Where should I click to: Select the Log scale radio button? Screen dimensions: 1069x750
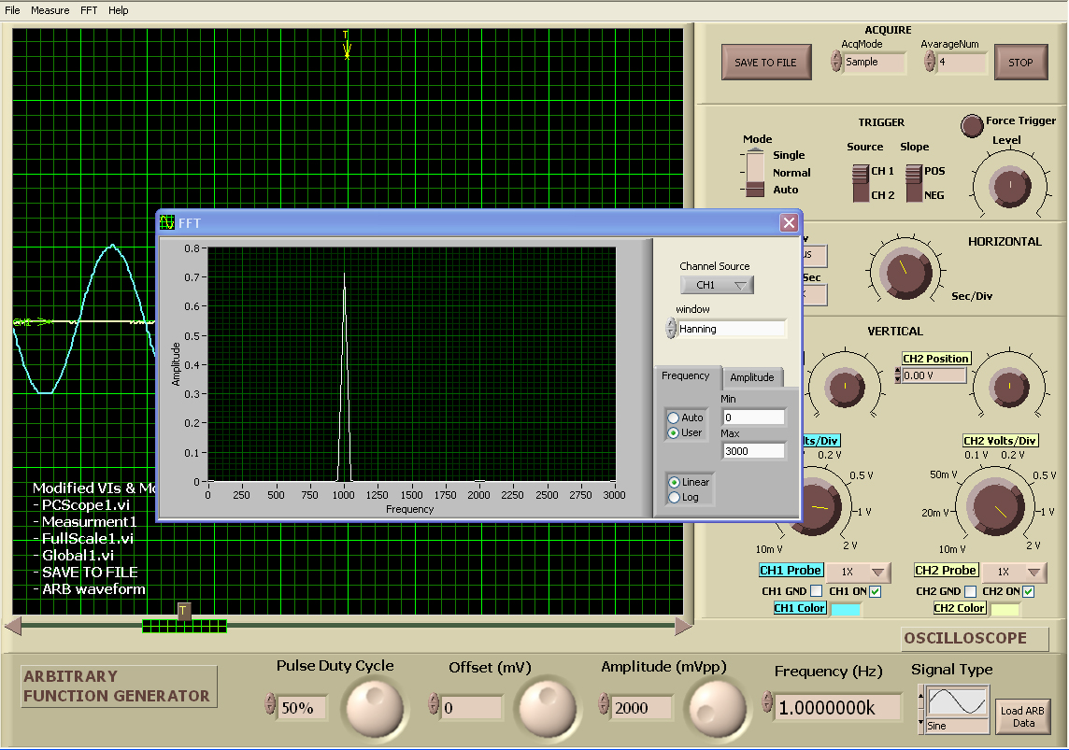point(673,498)
